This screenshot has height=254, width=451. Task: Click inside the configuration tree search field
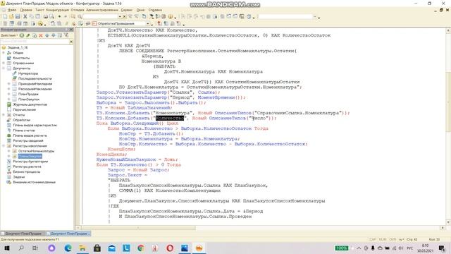coord(35,42)
